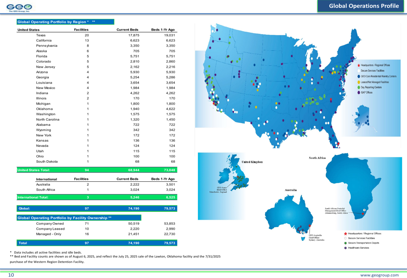
Task: Click North Carolina current beds value 1,320
Action: [135, 119]
